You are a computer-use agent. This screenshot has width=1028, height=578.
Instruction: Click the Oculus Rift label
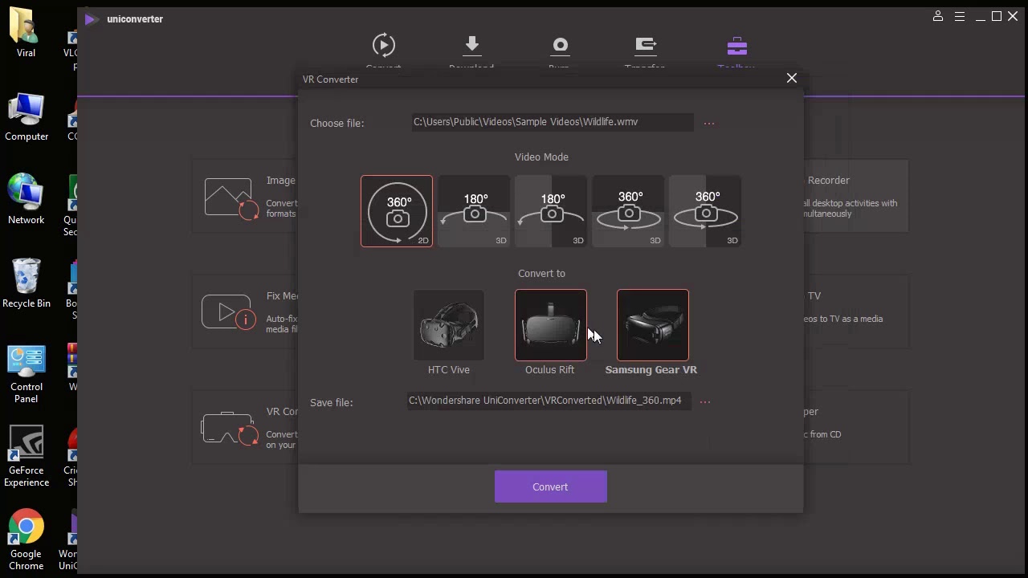[x=550, y=370]
